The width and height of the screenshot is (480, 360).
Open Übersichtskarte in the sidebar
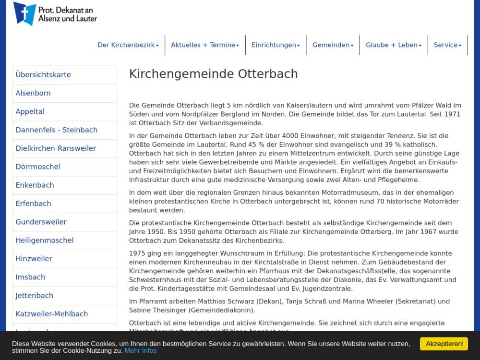coord(43,75)
